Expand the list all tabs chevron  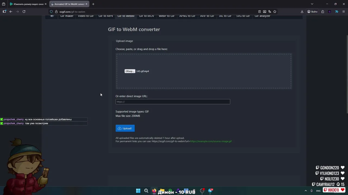312,4
